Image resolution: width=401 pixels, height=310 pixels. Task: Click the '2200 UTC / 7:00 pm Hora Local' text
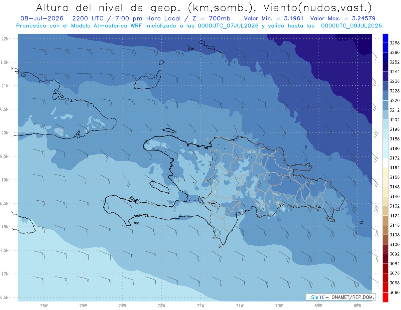pyautogui.click(x=127, y=18)
